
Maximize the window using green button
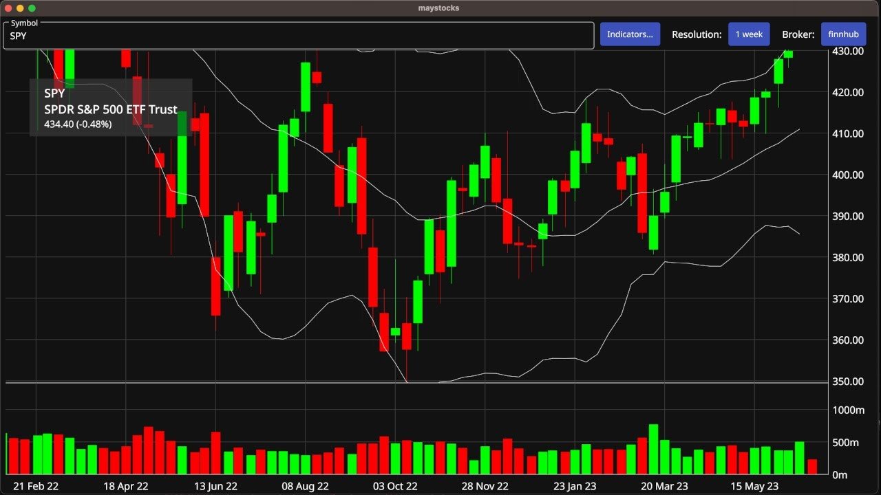click(x=32, y=8)
